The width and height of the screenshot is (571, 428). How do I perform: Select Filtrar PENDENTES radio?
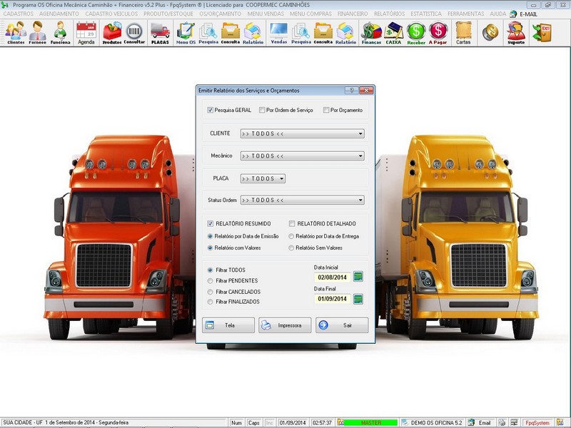coord(210,280)
